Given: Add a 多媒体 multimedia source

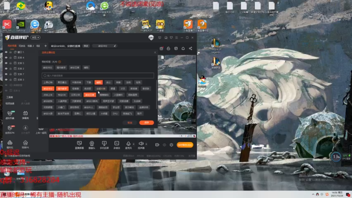Looking at the screenshot, I should click(117, 145).
